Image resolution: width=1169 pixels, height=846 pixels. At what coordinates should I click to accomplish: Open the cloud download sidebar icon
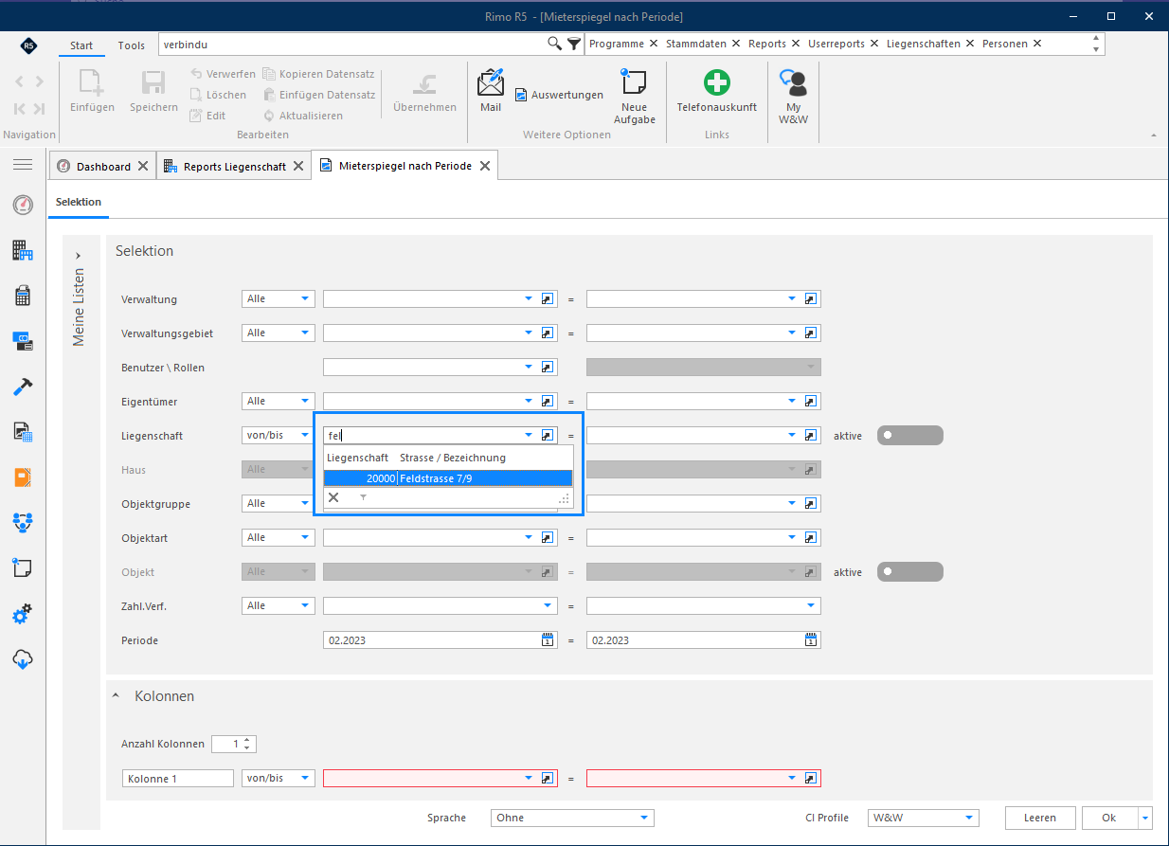(x=23, y=659)
